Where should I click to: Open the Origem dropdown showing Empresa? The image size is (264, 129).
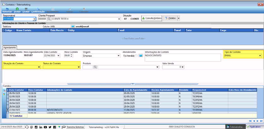pos(118,56)
